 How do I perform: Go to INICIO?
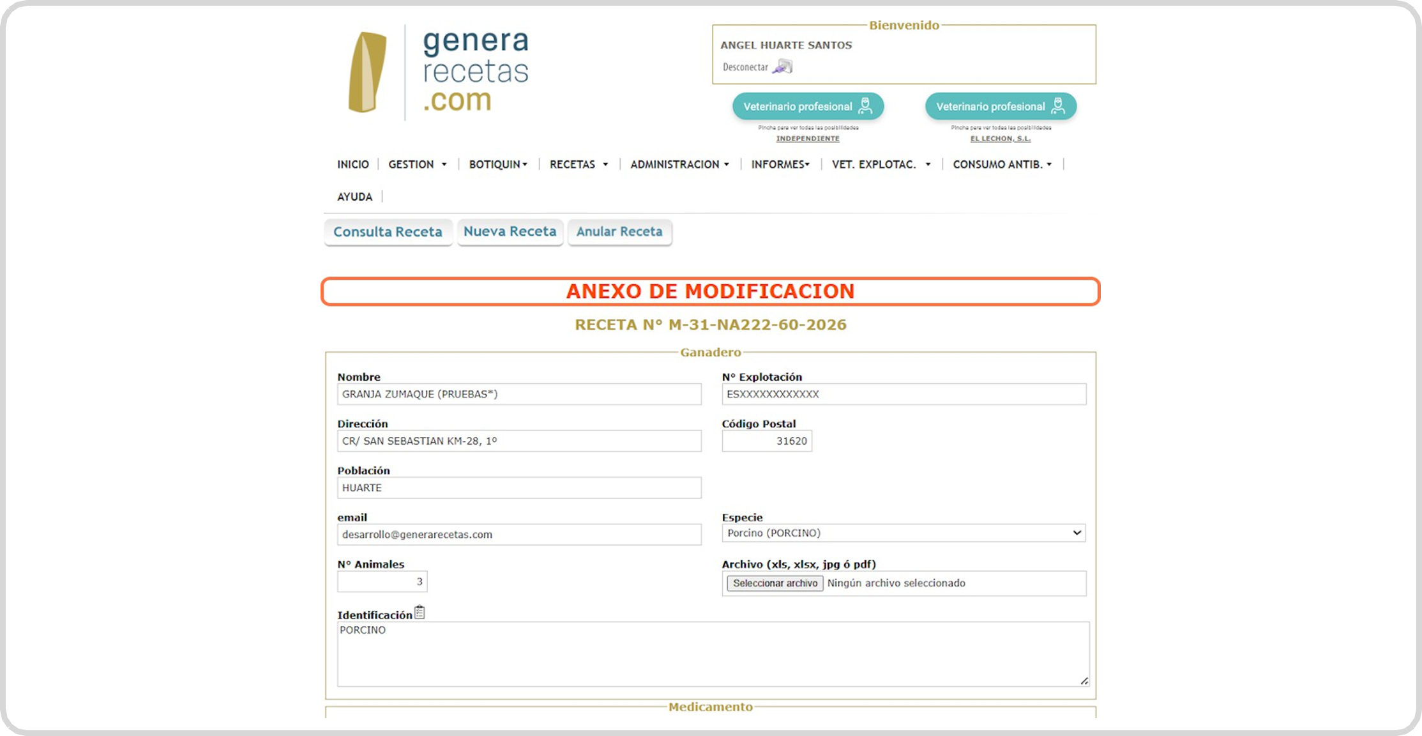(353, 164)
